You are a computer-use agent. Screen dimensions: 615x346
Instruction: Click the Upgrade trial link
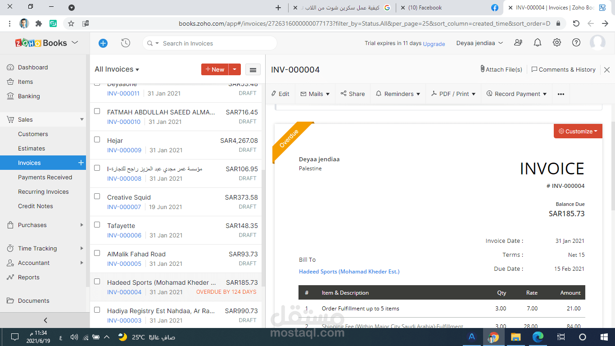[x=434, y=44]
